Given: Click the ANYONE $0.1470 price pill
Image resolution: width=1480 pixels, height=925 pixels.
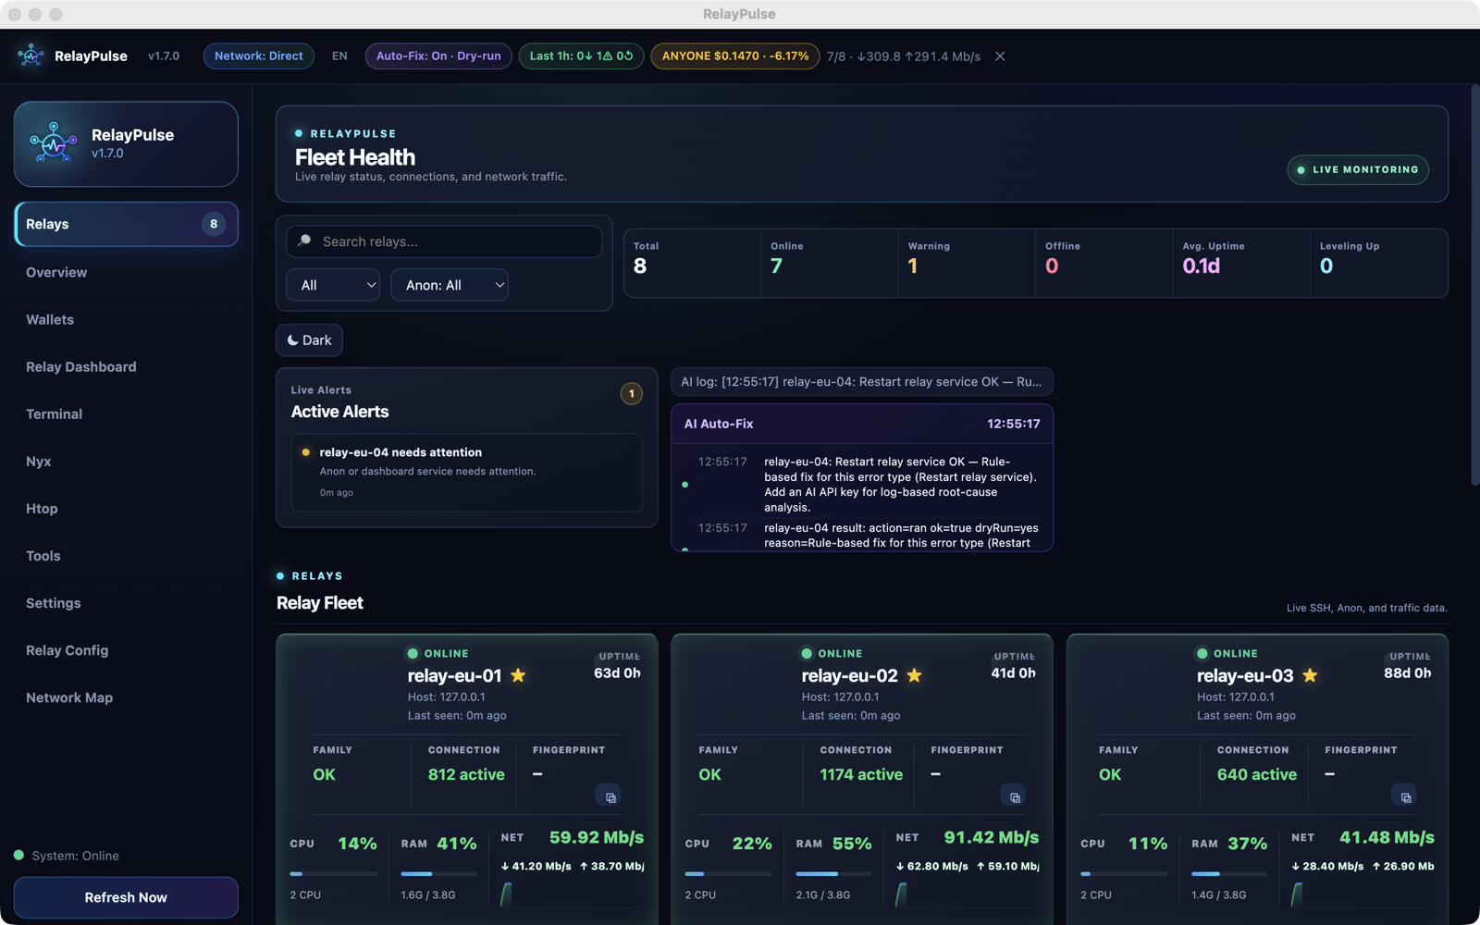Looking at the screenshot, I should 734,56.
